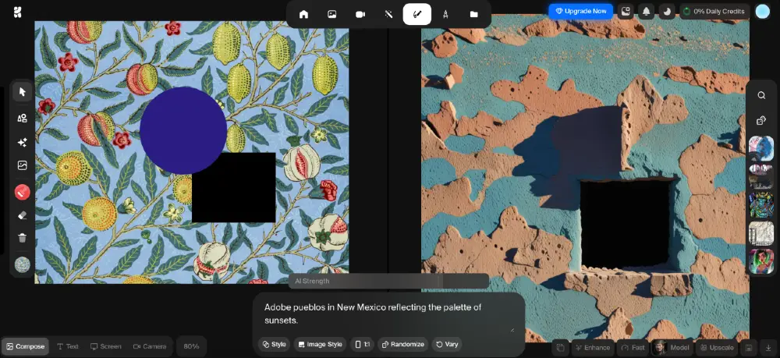Image resolution: width=780 pixels, height=358 pixels.
Task: Add an image to the canvas
Action: click(23, 165)
